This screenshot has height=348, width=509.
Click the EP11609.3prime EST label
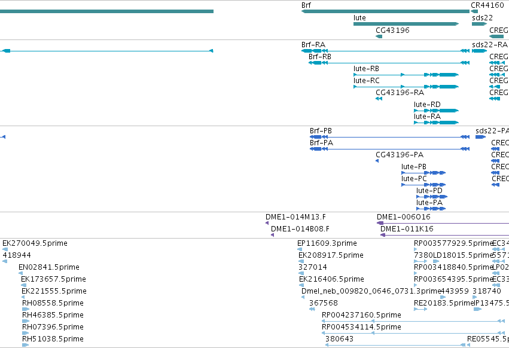[x=327, y=243]
